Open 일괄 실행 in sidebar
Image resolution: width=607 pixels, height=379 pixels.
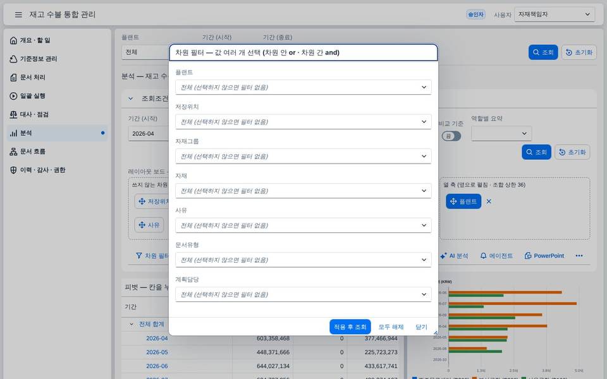click(58, 96)
